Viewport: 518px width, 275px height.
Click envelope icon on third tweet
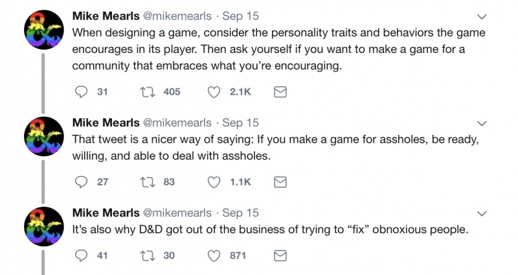(280, 256)
